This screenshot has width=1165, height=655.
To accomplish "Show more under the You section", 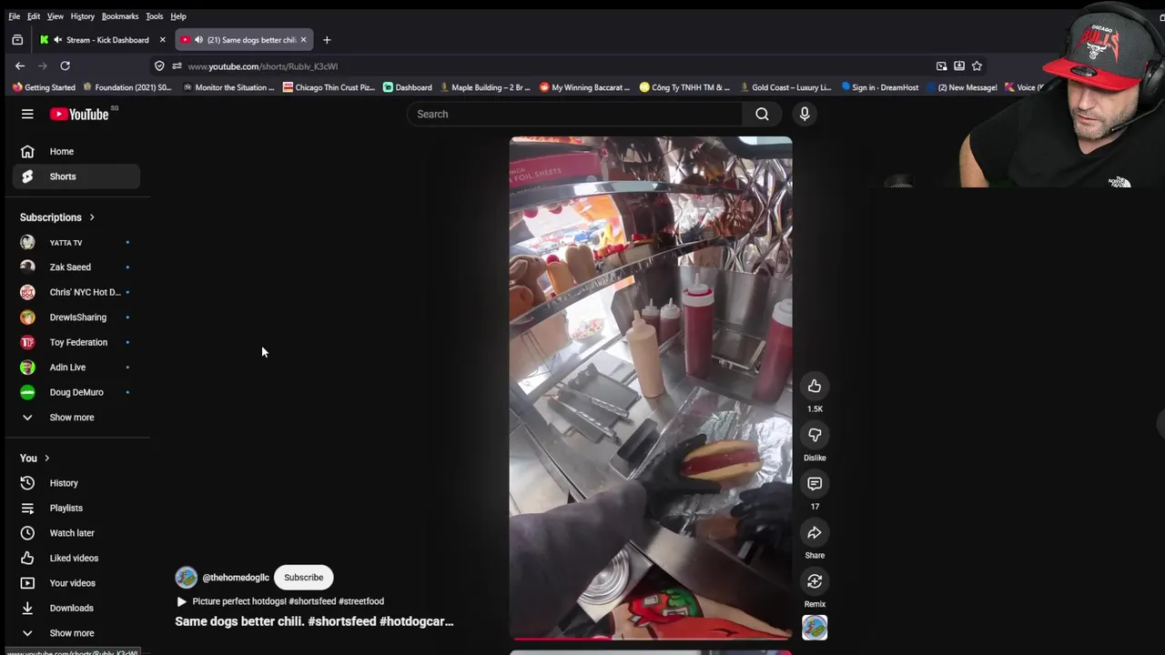I will (x=76, y=633).
